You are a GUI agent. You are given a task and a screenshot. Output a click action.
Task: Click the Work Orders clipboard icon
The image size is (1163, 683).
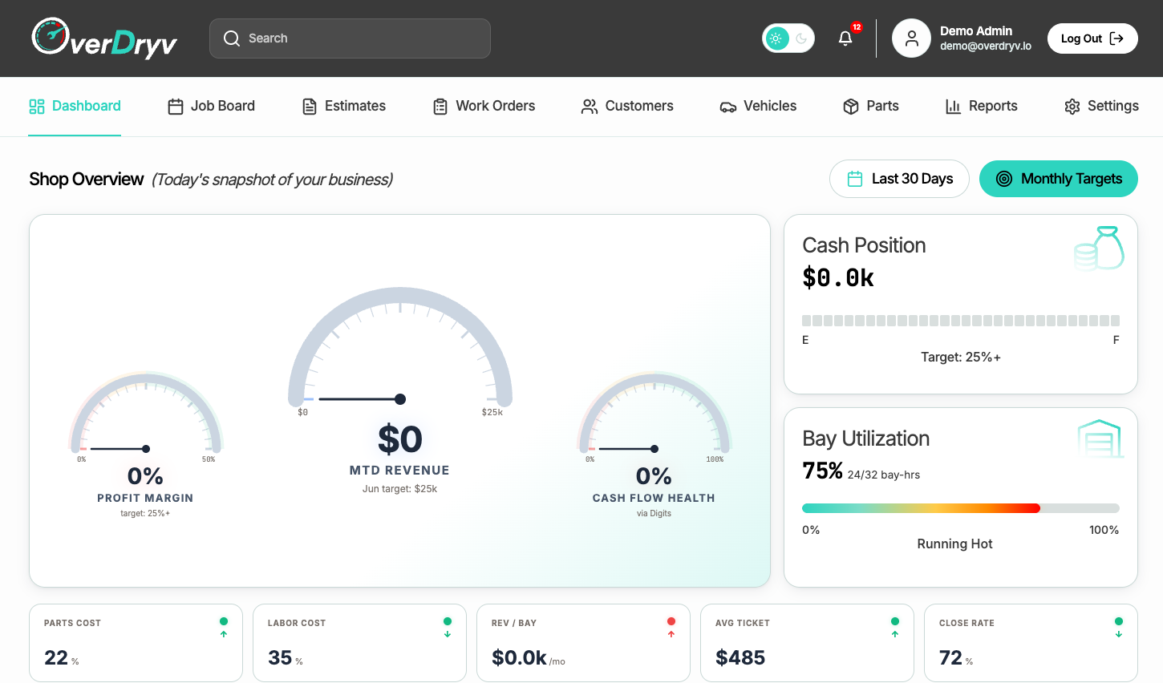pyautogui.click(x=440, y=107)
